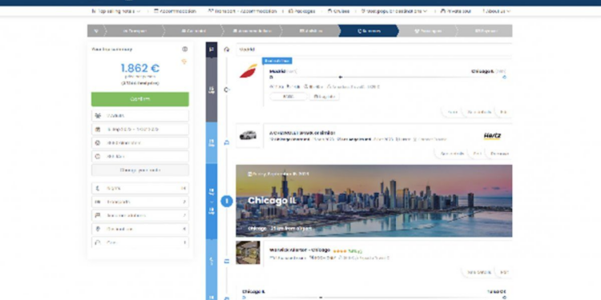
Task: Click second pill button under flight info
Action: coord(325,97)
